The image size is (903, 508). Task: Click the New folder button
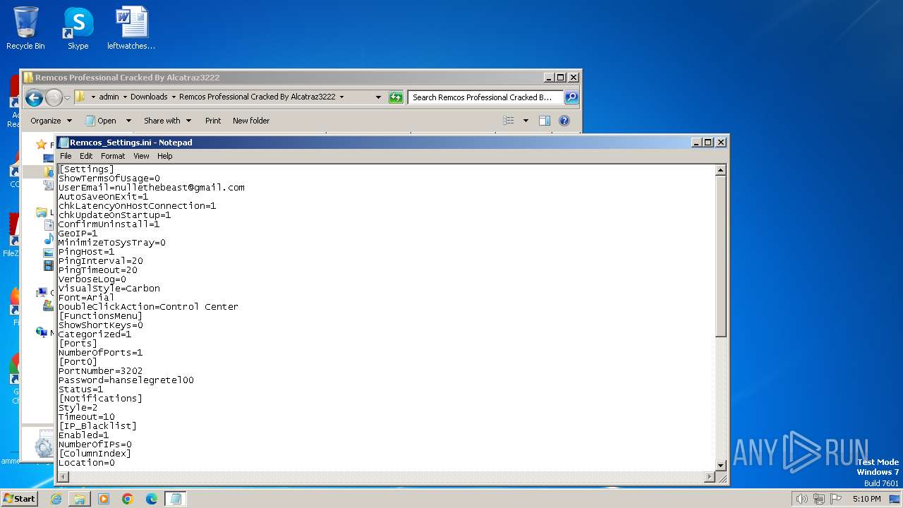(251, 121)
